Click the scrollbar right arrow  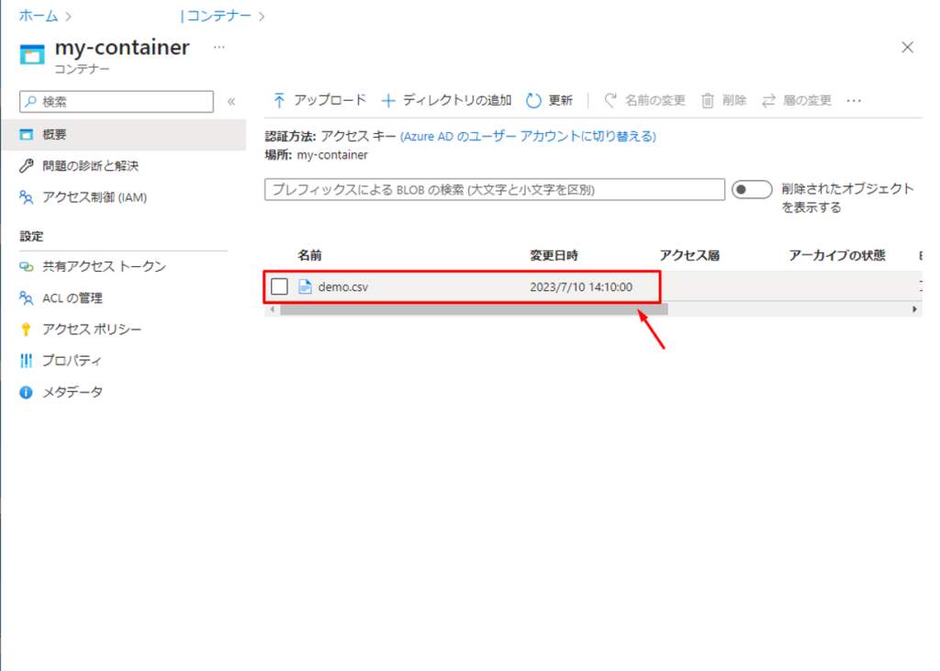915,309
